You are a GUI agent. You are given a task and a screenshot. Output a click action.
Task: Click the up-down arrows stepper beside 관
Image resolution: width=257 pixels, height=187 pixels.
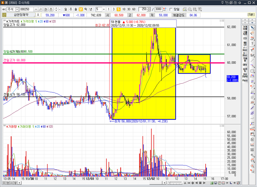tap(56, 9)
